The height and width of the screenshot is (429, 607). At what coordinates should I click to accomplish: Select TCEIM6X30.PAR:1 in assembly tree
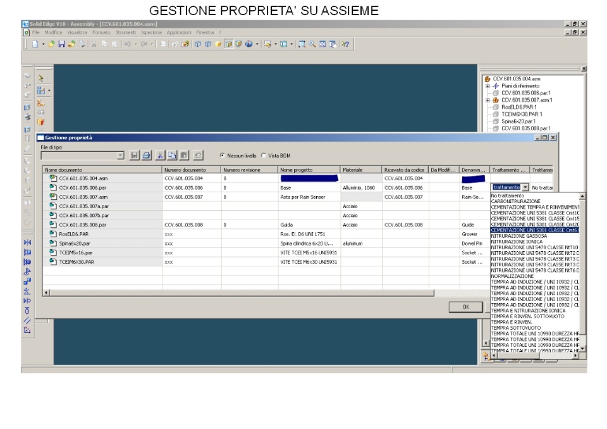point(522,115)
